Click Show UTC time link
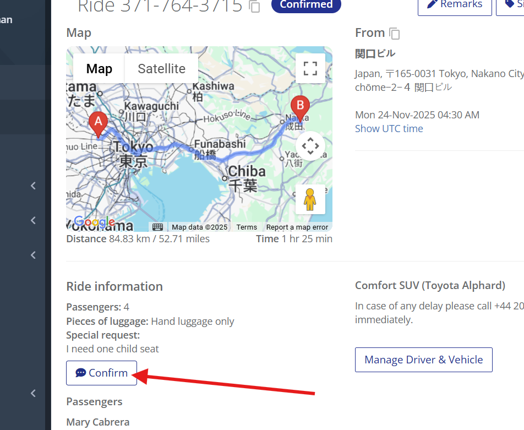 pyautogui.click(x=389, y=129)
